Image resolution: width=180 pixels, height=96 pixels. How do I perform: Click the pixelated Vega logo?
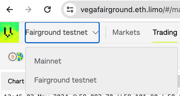9,32
